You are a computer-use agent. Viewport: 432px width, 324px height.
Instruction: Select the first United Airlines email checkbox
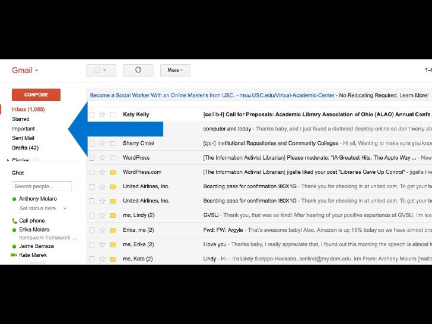pyautogui.click(x=92, y=187)
